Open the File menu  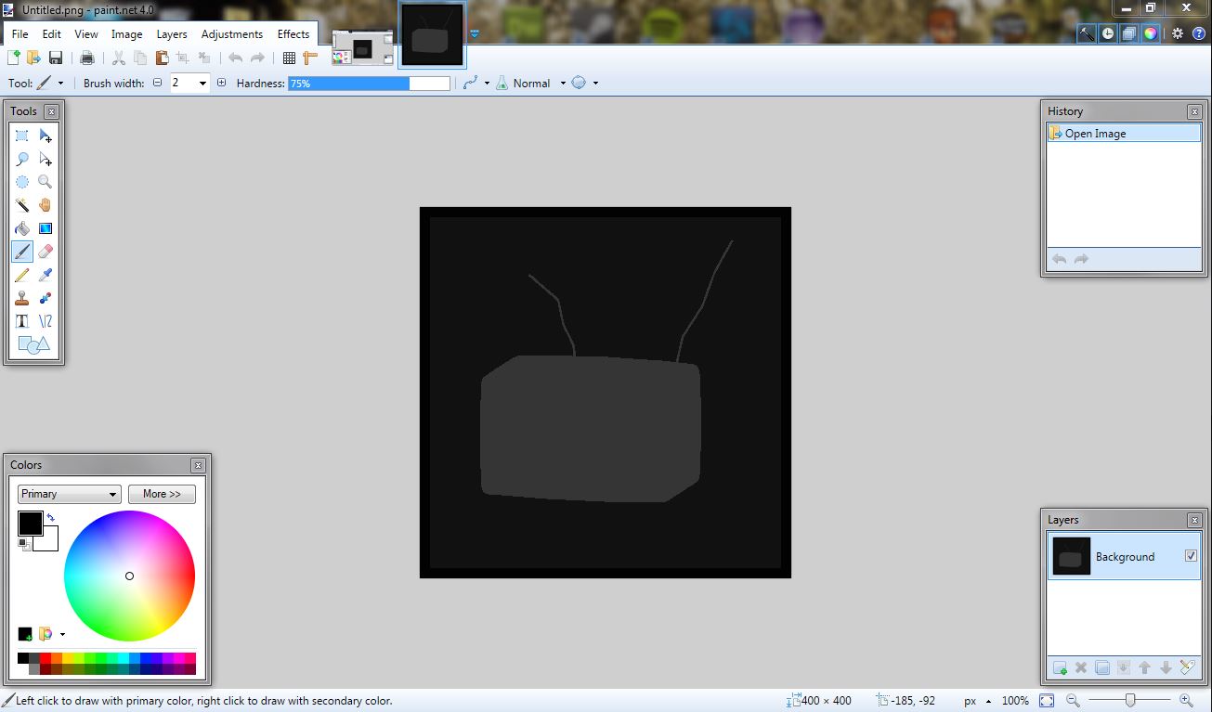[x=20, y=34]
